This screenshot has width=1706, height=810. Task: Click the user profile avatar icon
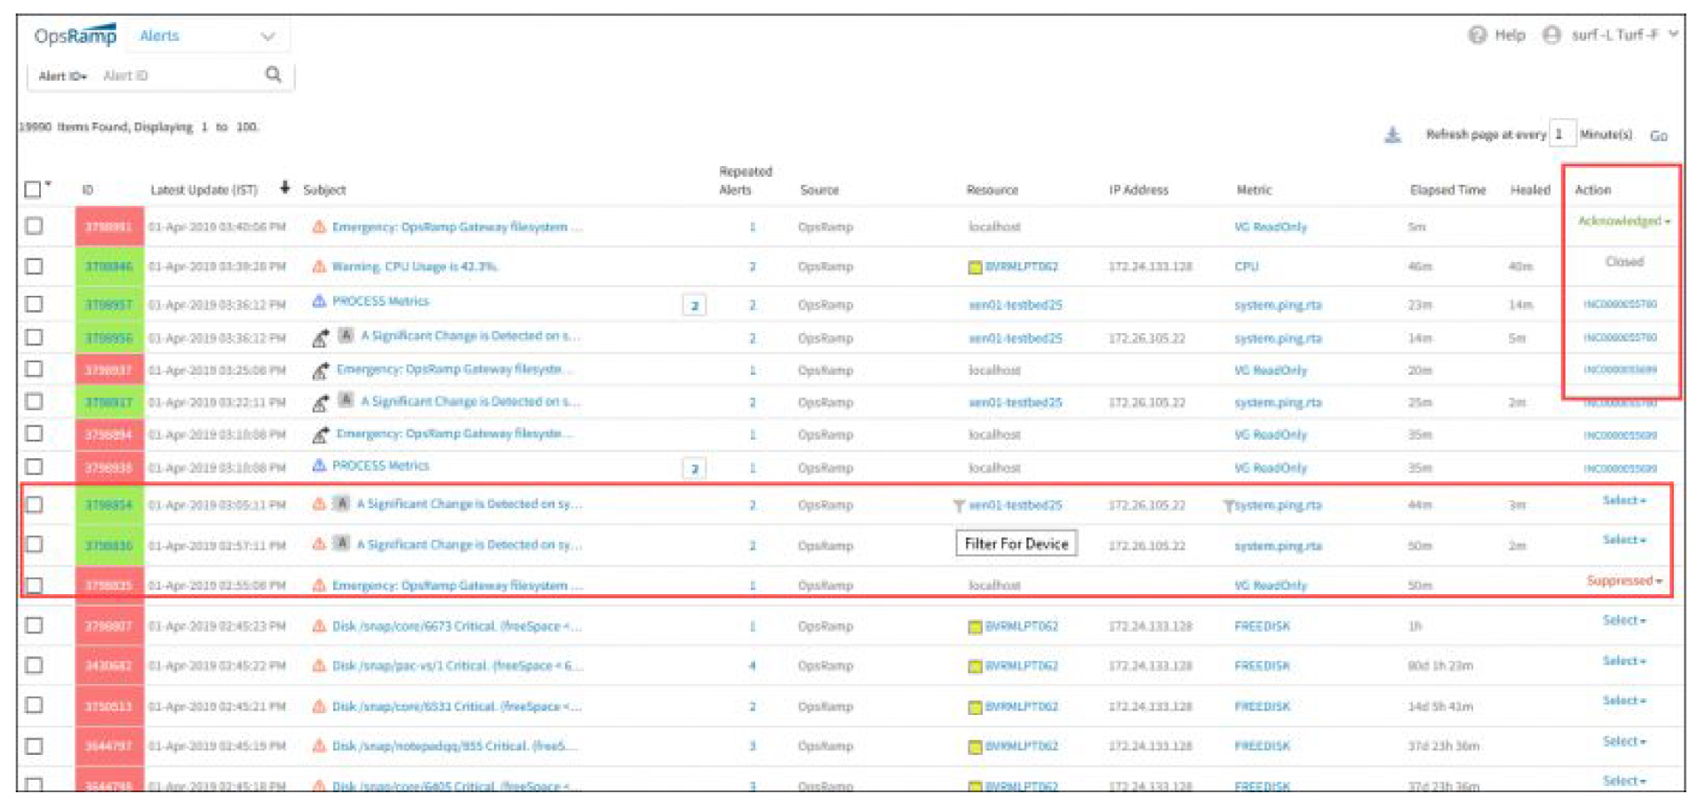click(1551, 35)
